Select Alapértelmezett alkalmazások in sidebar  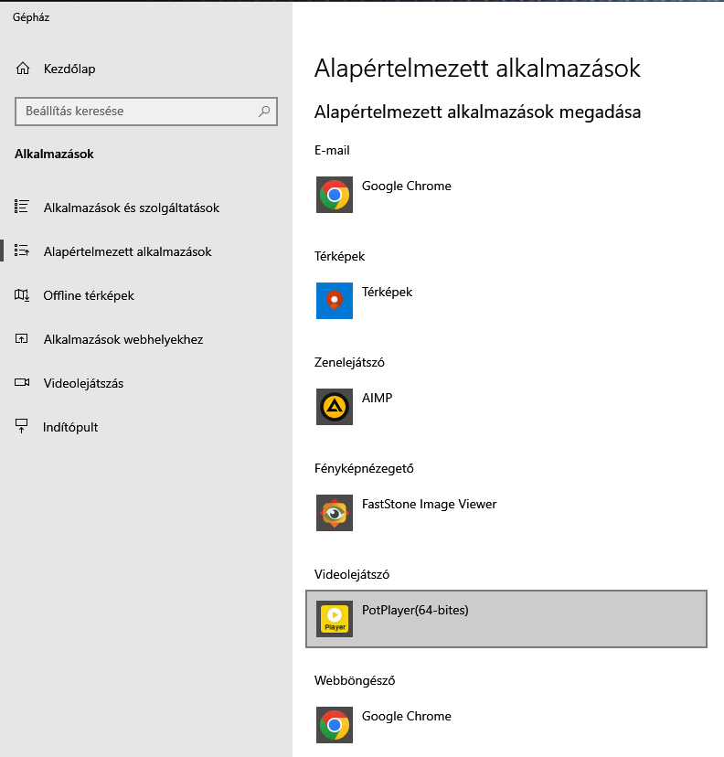pos(127,251)
